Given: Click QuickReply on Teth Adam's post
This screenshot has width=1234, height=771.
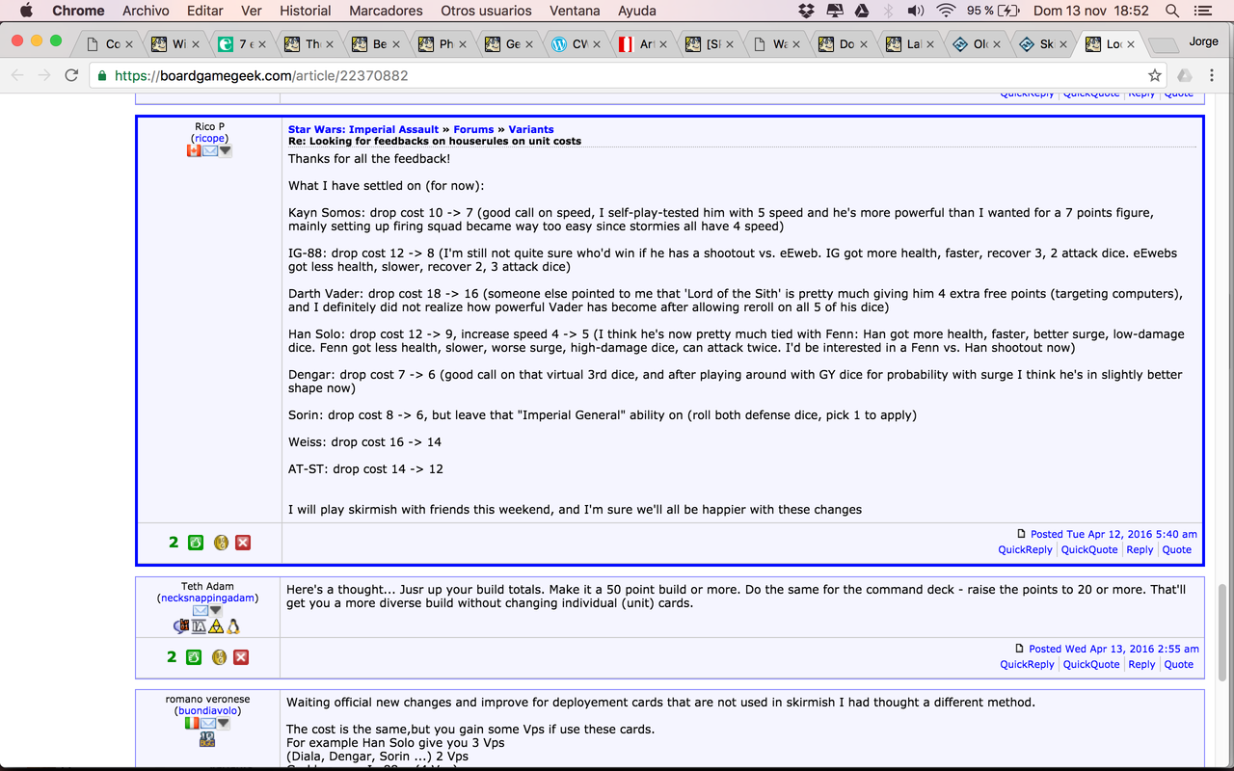Looking at the screenshot, I should 1027,664.
